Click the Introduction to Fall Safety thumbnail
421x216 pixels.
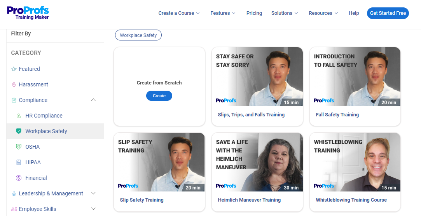tap(355, 77)
